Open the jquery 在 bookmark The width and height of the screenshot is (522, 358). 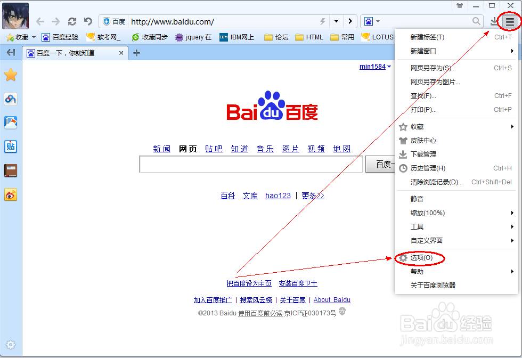193,37
